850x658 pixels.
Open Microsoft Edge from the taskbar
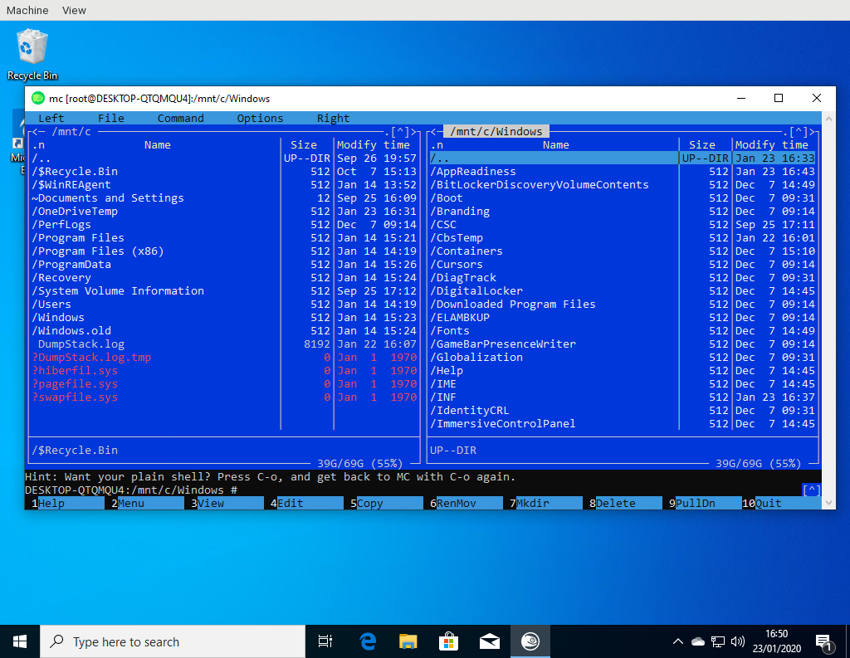coord(367,641)
